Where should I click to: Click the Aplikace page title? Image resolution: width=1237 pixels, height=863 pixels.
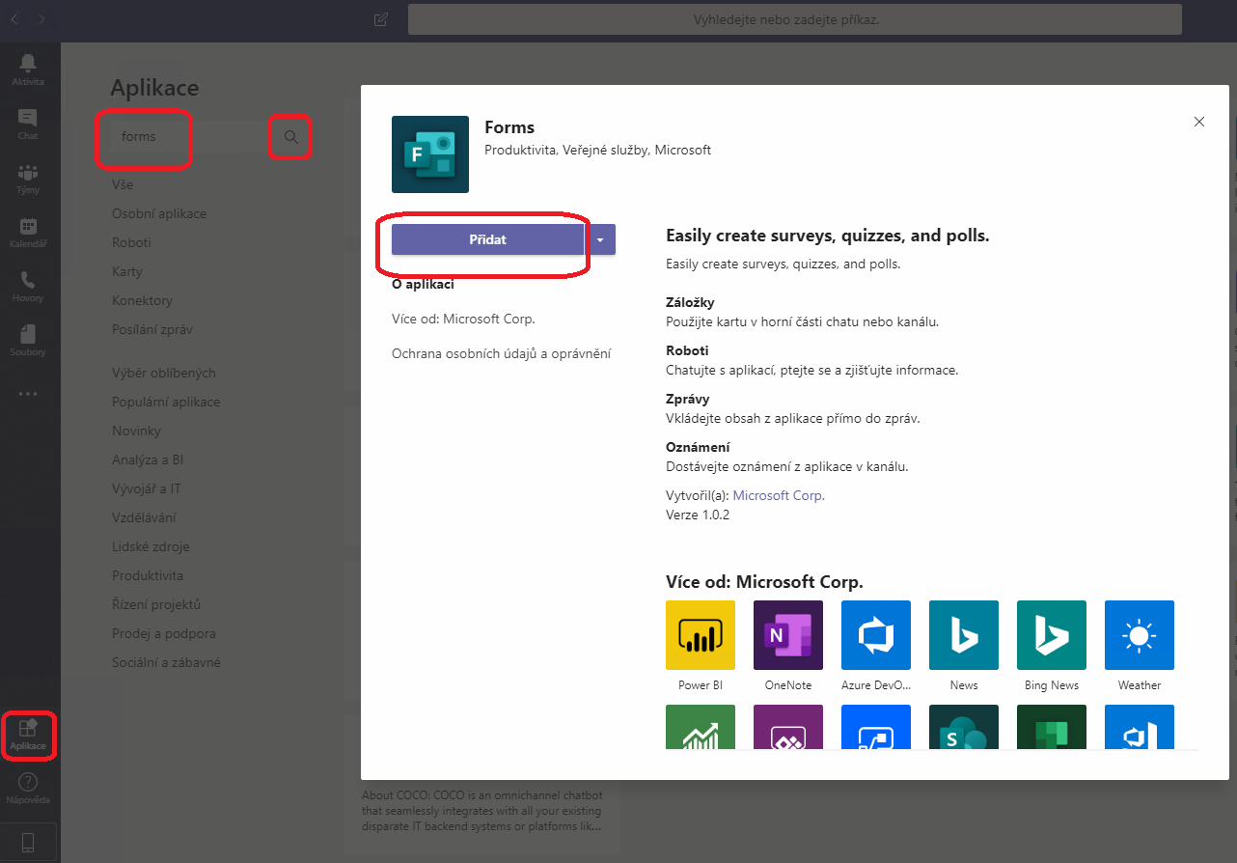pos(154,88)
